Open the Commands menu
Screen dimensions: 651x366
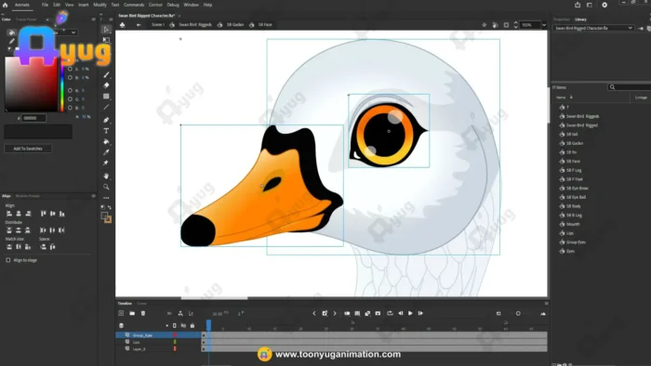coord(134,5)
